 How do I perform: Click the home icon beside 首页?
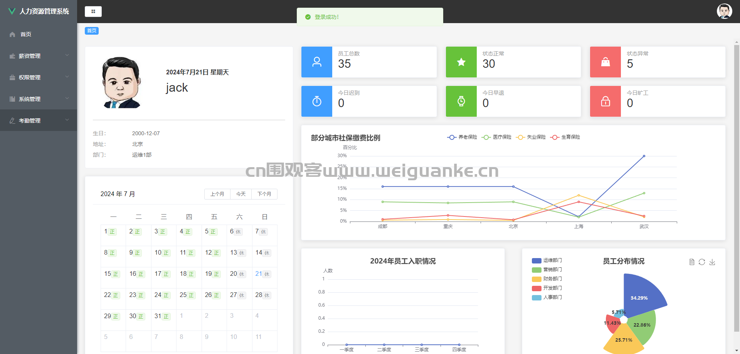point(12,34)
